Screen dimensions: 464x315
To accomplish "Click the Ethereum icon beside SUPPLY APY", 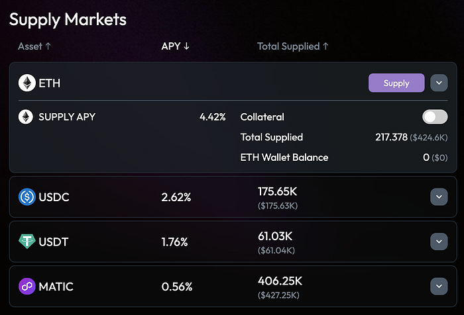I will pyautogui.click(x=26, y=117).
